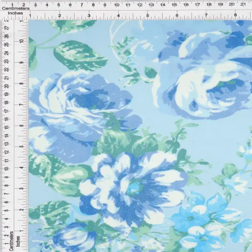This screenshot has height=252, width=252.
Task: Select the 10 mark on top centimeter ruler
Action: point(116,5)
